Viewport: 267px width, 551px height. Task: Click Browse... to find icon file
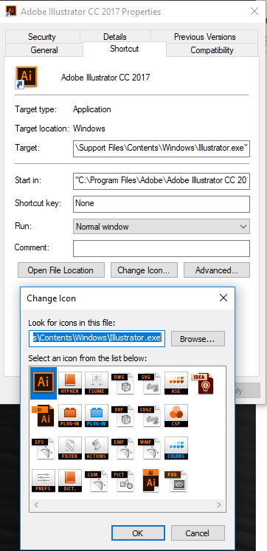click(198, 339)
